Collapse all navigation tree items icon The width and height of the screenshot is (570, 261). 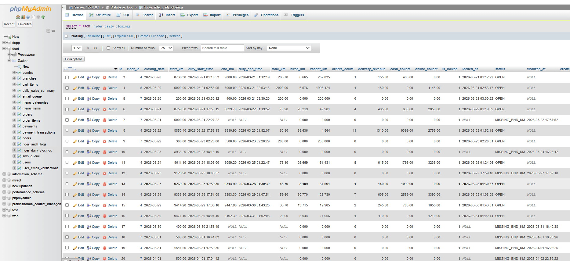point(48,30)
